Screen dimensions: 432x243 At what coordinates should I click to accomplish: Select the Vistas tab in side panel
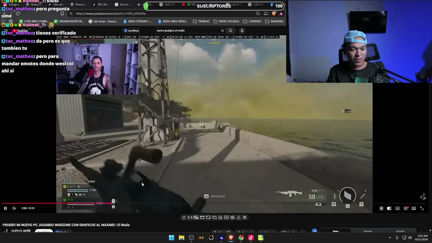click(335, 231)
